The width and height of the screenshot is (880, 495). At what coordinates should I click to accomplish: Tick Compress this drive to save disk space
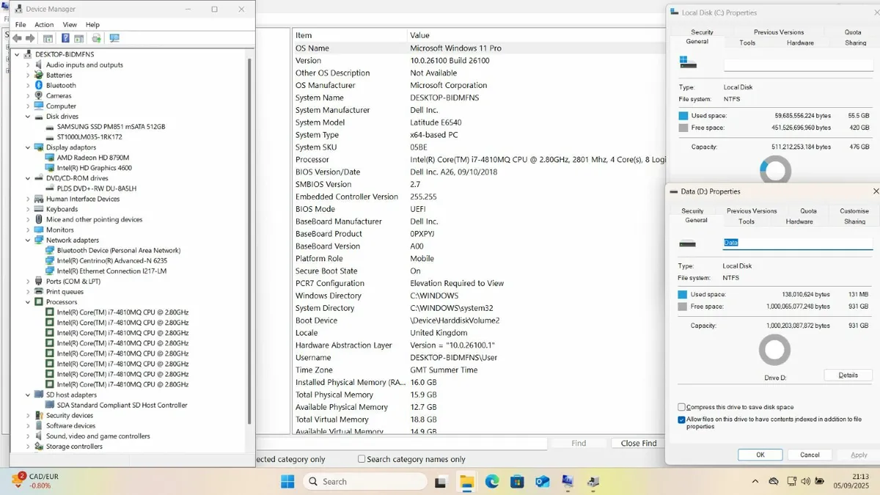(682, 407)
